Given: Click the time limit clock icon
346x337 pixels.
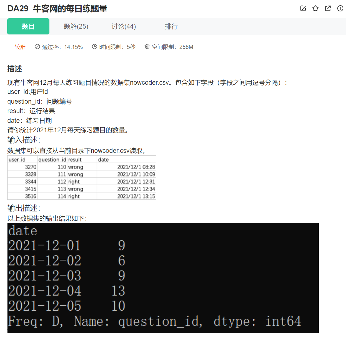Looking at the screenshot, I should 94,47.
